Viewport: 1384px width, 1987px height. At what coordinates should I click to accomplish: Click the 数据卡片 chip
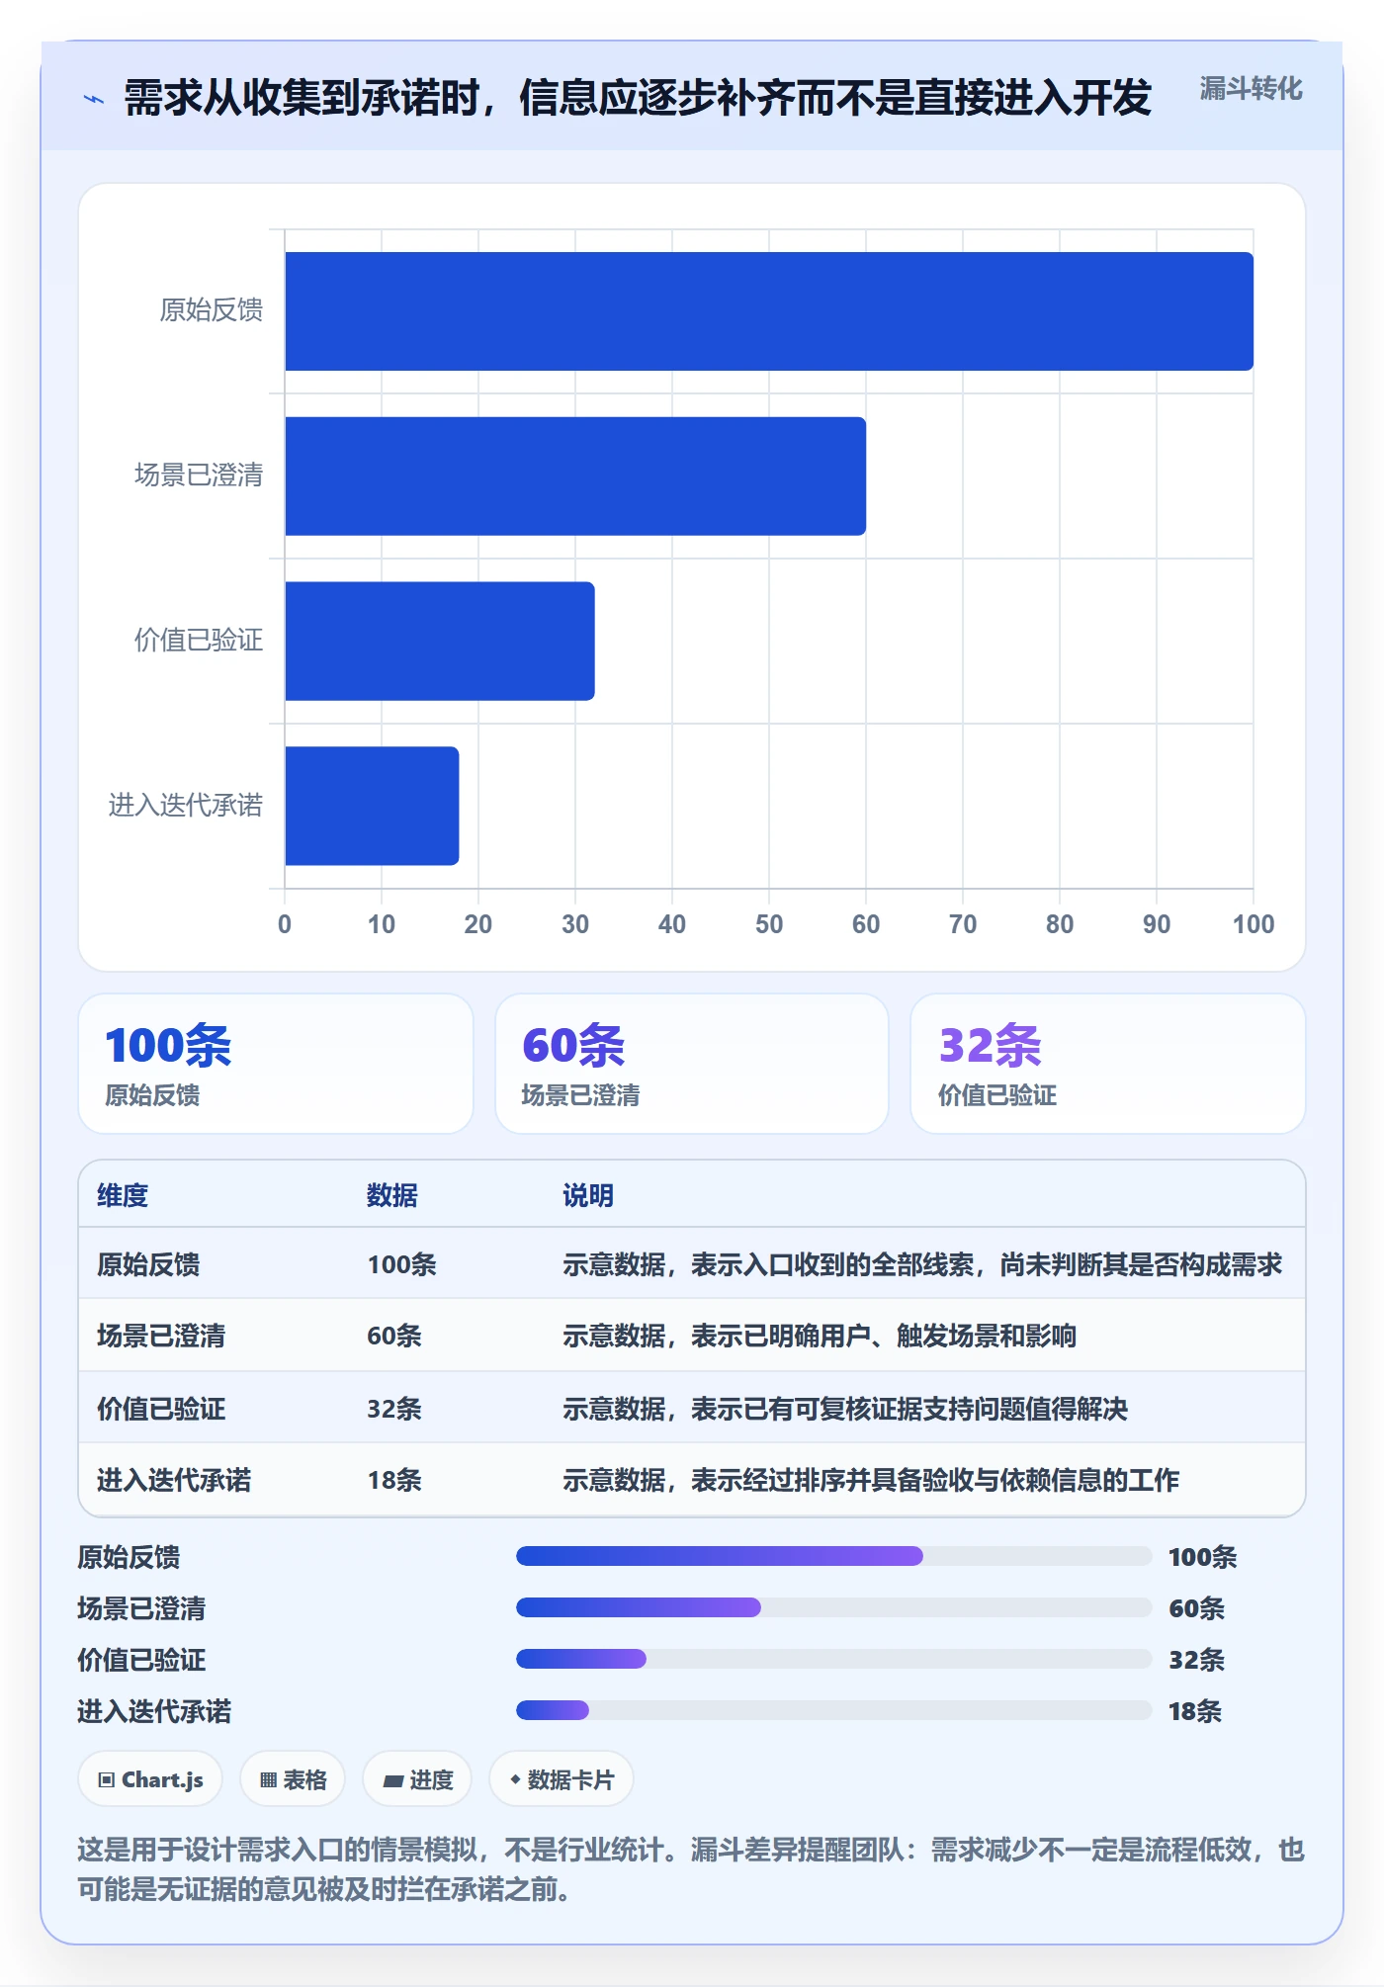pyautogui.click(x=562, y=1779)
